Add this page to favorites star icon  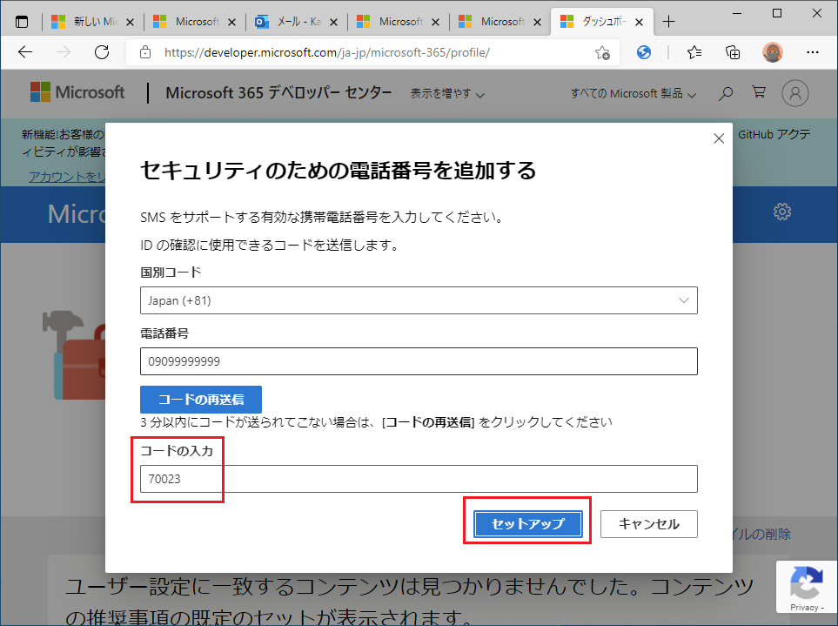click(x=602, y=52)
